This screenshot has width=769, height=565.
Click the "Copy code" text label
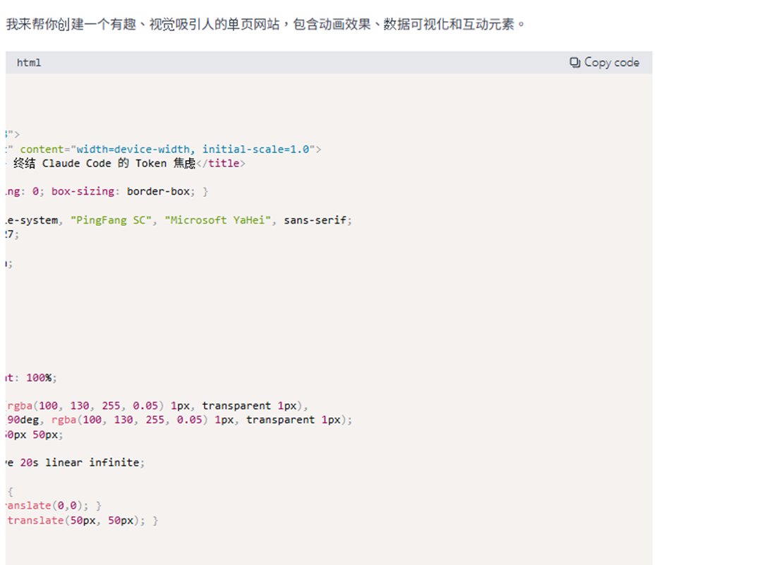612,62
